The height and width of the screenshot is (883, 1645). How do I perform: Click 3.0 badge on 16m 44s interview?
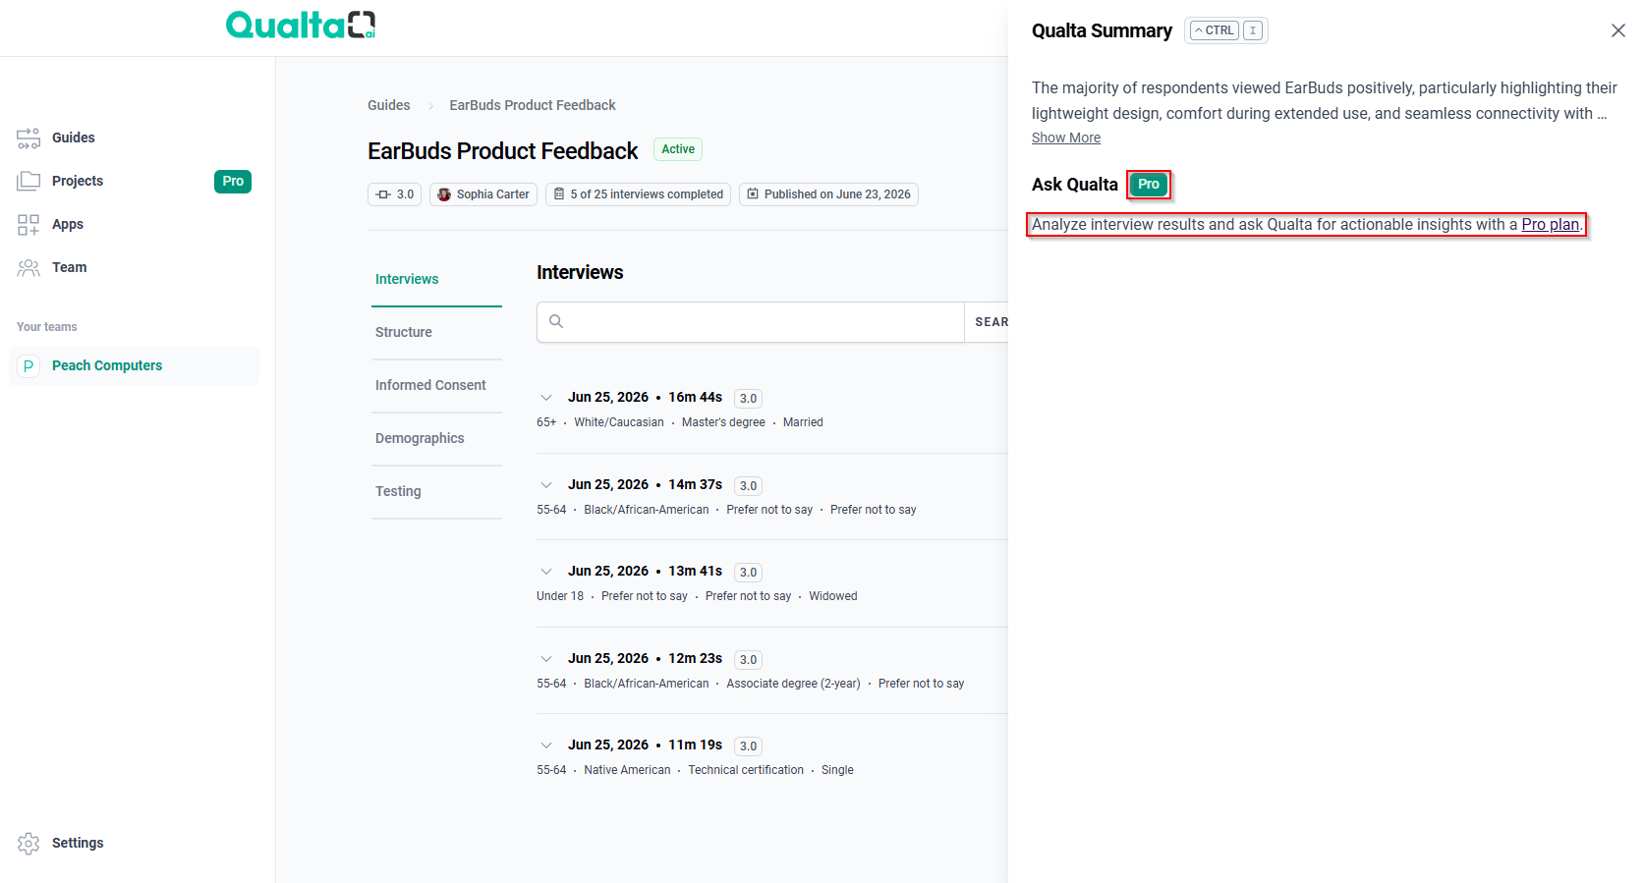(748, 399)
